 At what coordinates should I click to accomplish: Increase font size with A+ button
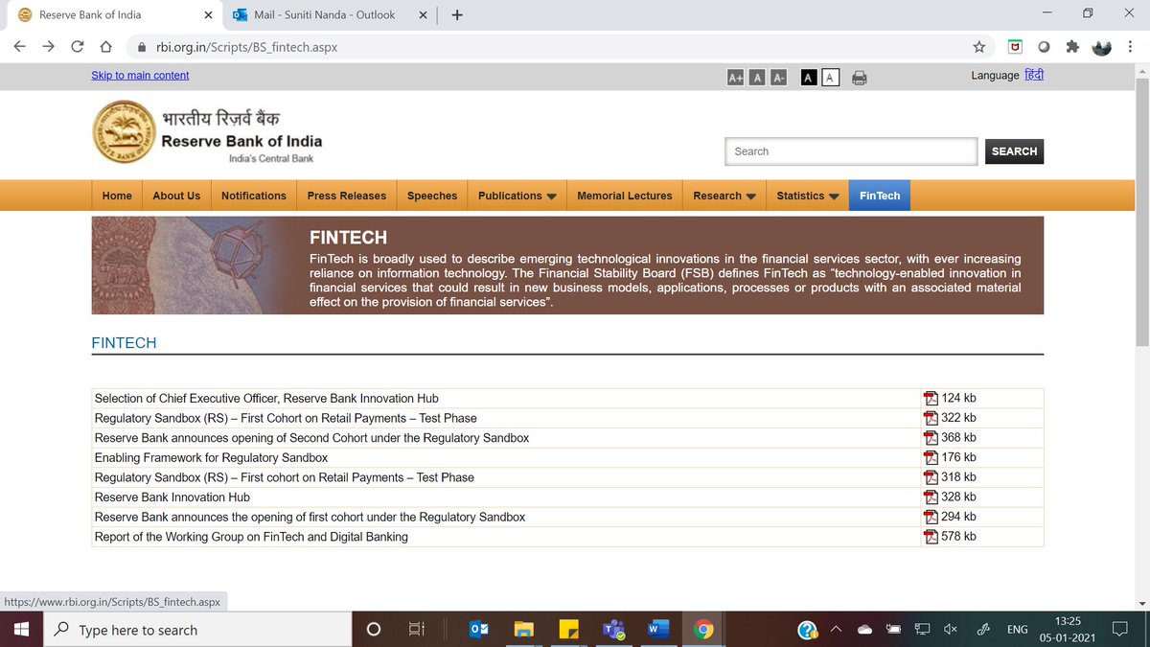point(736,78)
